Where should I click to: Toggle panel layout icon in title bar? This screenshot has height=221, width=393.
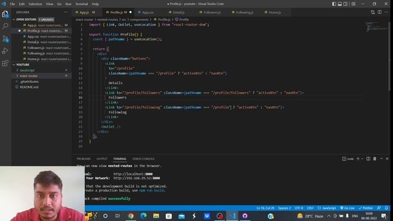click(340, 4)
